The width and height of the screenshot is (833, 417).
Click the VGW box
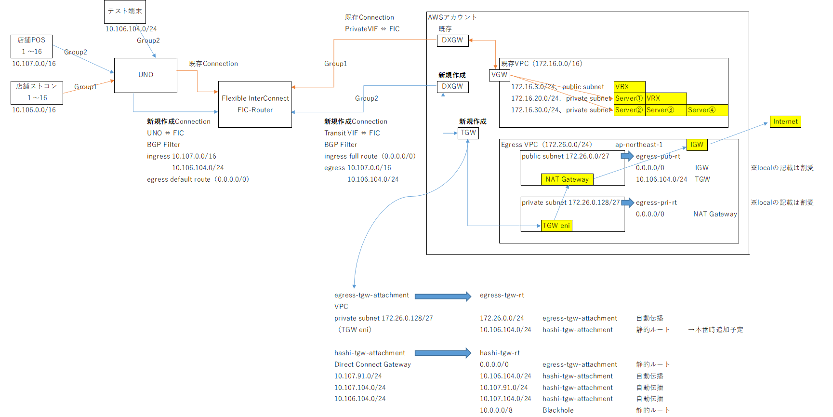500,75
